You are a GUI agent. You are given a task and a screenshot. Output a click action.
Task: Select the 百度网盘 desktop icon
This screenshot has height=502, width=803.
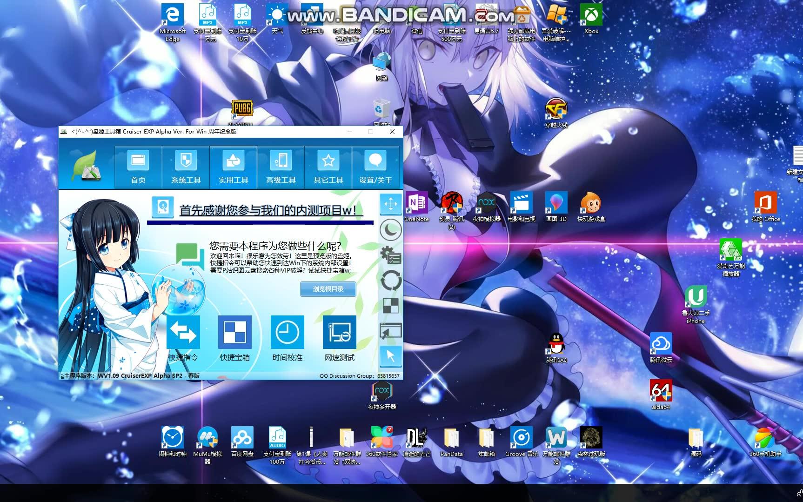pyautogui.click(x=242, y=442)
